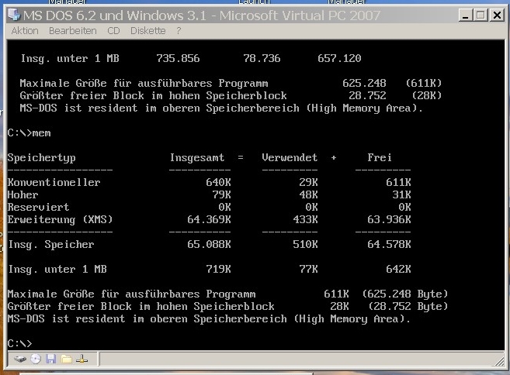
Task: Click the 'Hoher' row label
Action: click(x=23, y=194)
